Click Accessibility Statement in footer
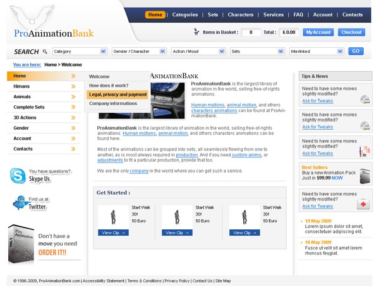This screenshot has height=286, width=379. pyautogui.click(x=104, y=281)
